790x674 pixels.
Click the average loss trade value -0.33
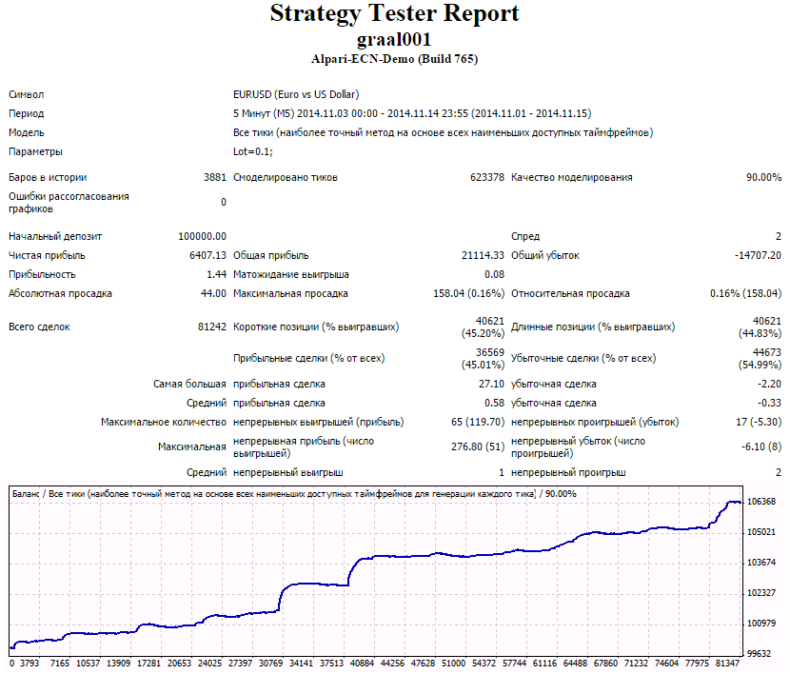tap(769, 403)
